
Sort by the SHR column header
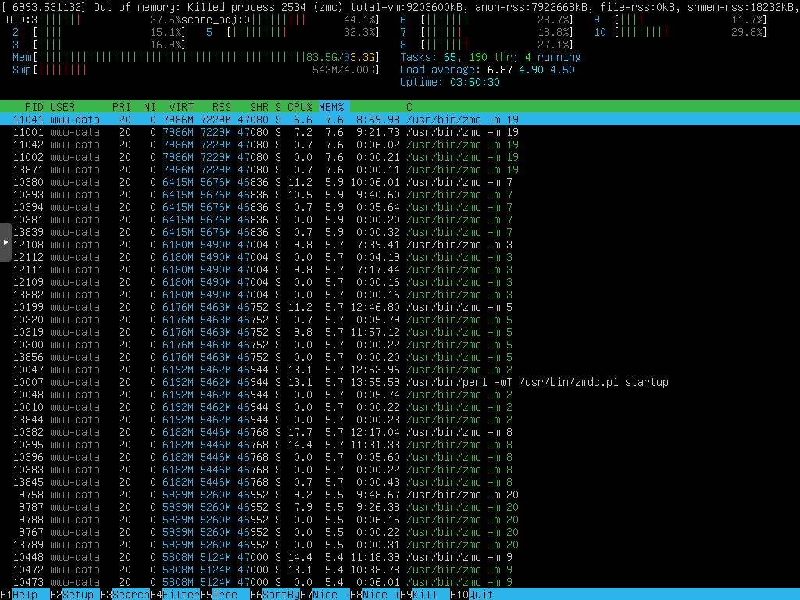coord(259,107)
